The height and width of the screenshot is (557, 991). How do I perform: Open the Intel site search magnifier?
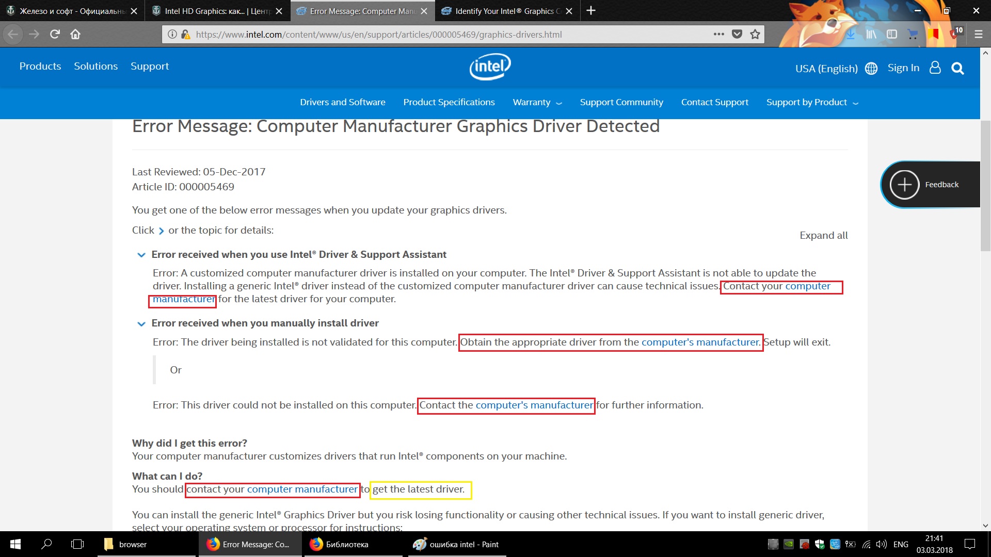[957, 68]
